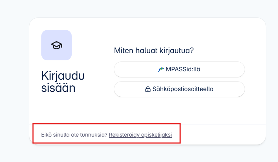Screen dimensions: 278x162
Task: Click the word Kirjaudu in the title
Action: click(63, 76)
